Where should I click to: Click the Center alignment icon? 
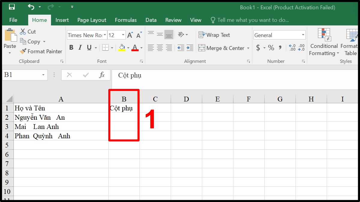pos(160,48)
